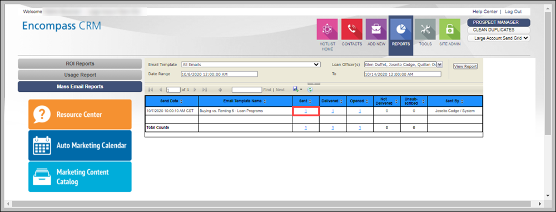Click the Clean Duplicates button
Viewport: 556px width, 212px height.
pyautogui.click(x=499, y=30)
